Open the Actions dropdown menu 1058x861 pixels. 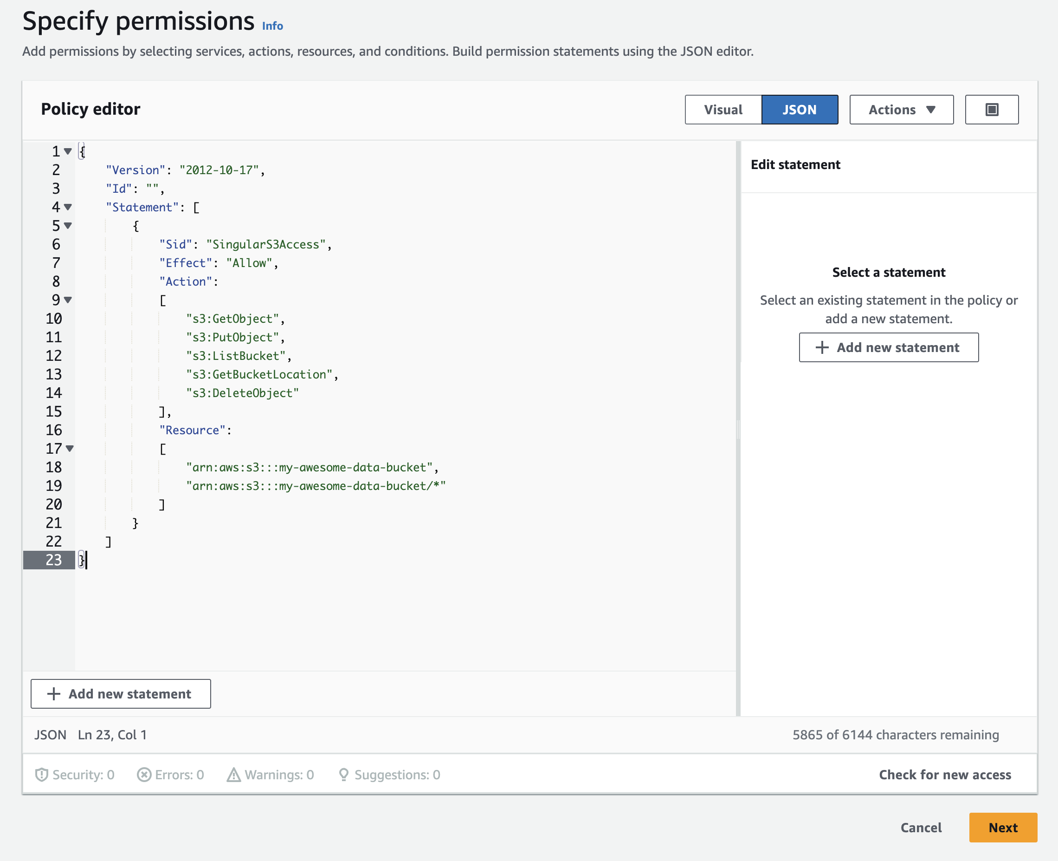902,110
